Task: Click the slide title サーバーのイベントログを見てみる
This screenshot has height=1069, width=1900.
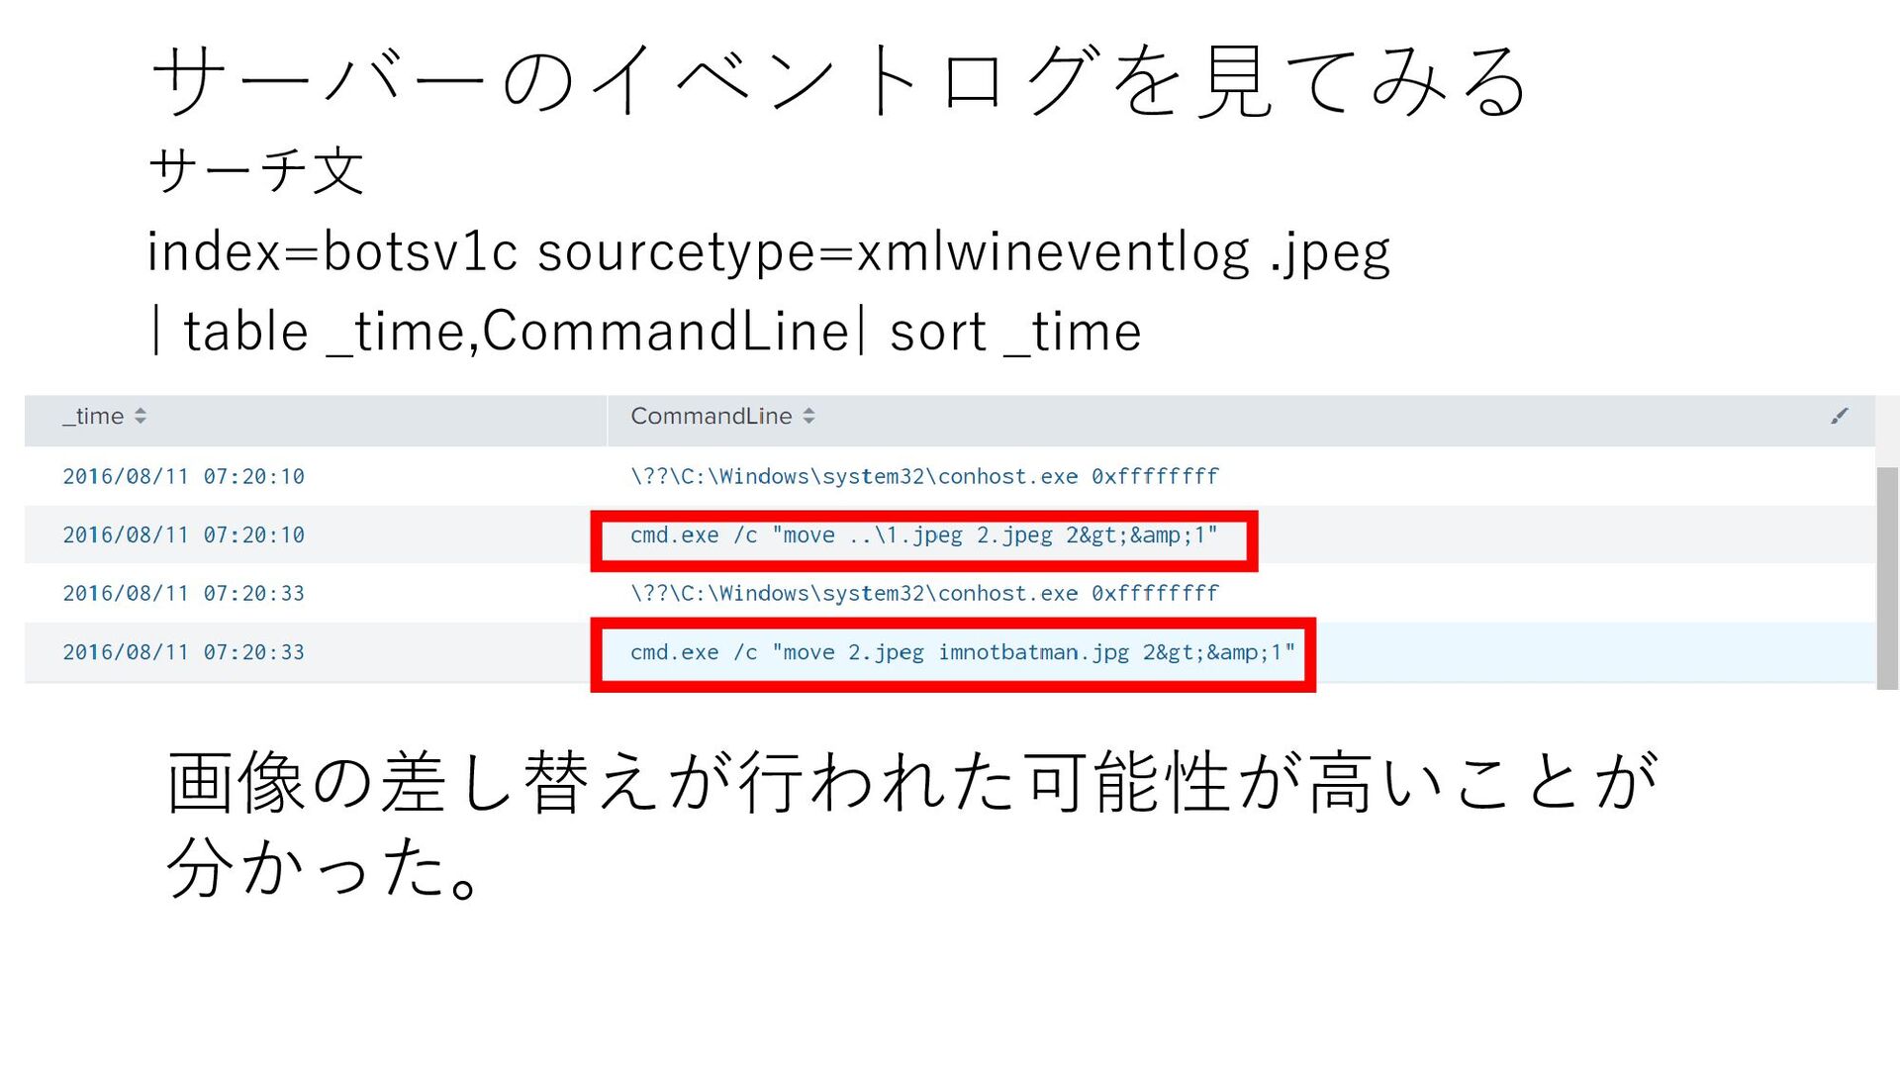Action: tap(839, 81)
